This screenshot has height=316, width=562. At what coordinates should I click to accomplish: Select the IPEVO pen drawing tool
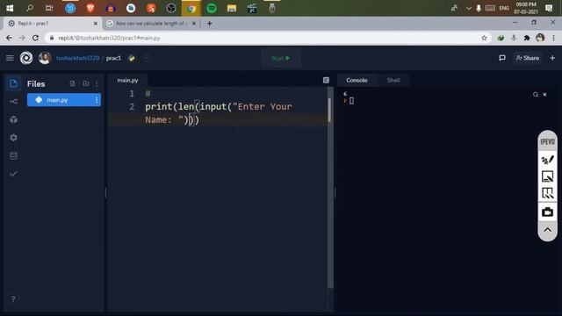(x=547, y=160)
